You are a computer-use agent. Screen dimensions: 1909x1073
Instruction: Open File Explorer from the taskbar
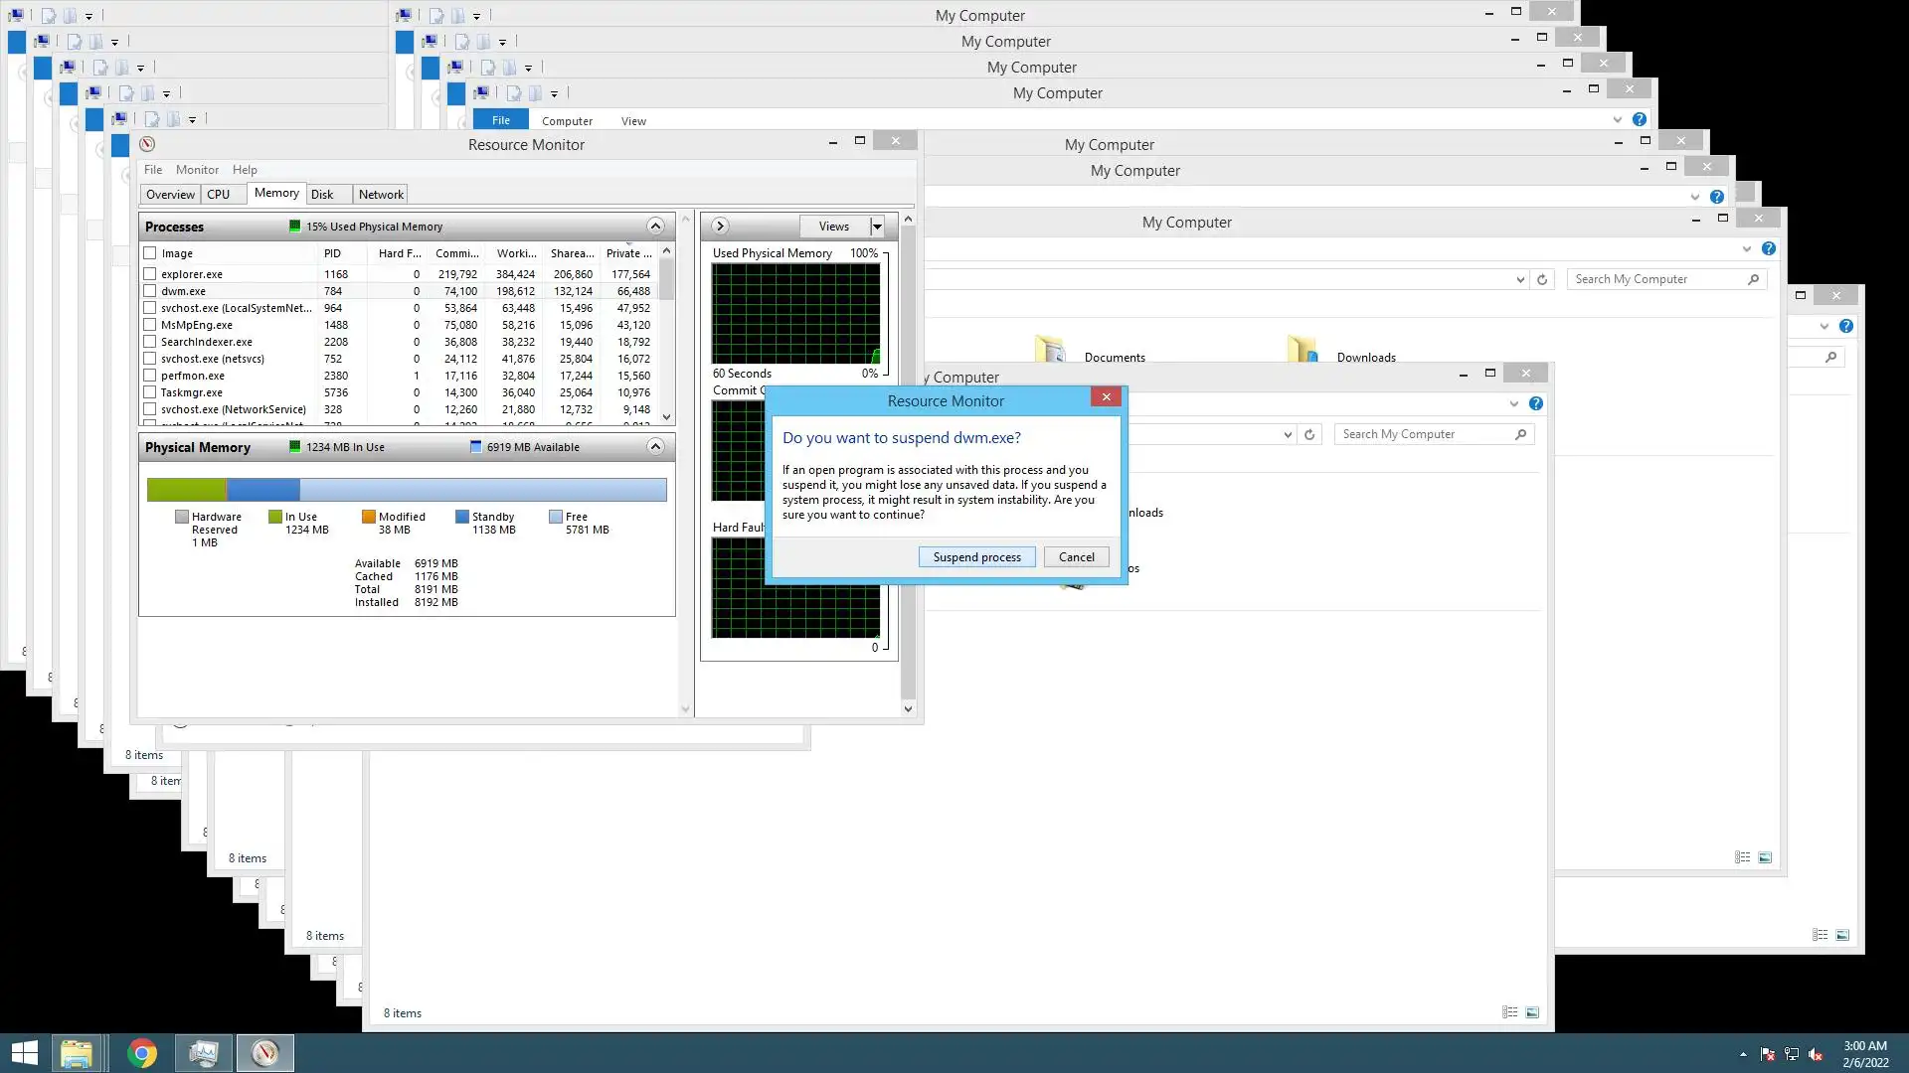[77, 1053]
